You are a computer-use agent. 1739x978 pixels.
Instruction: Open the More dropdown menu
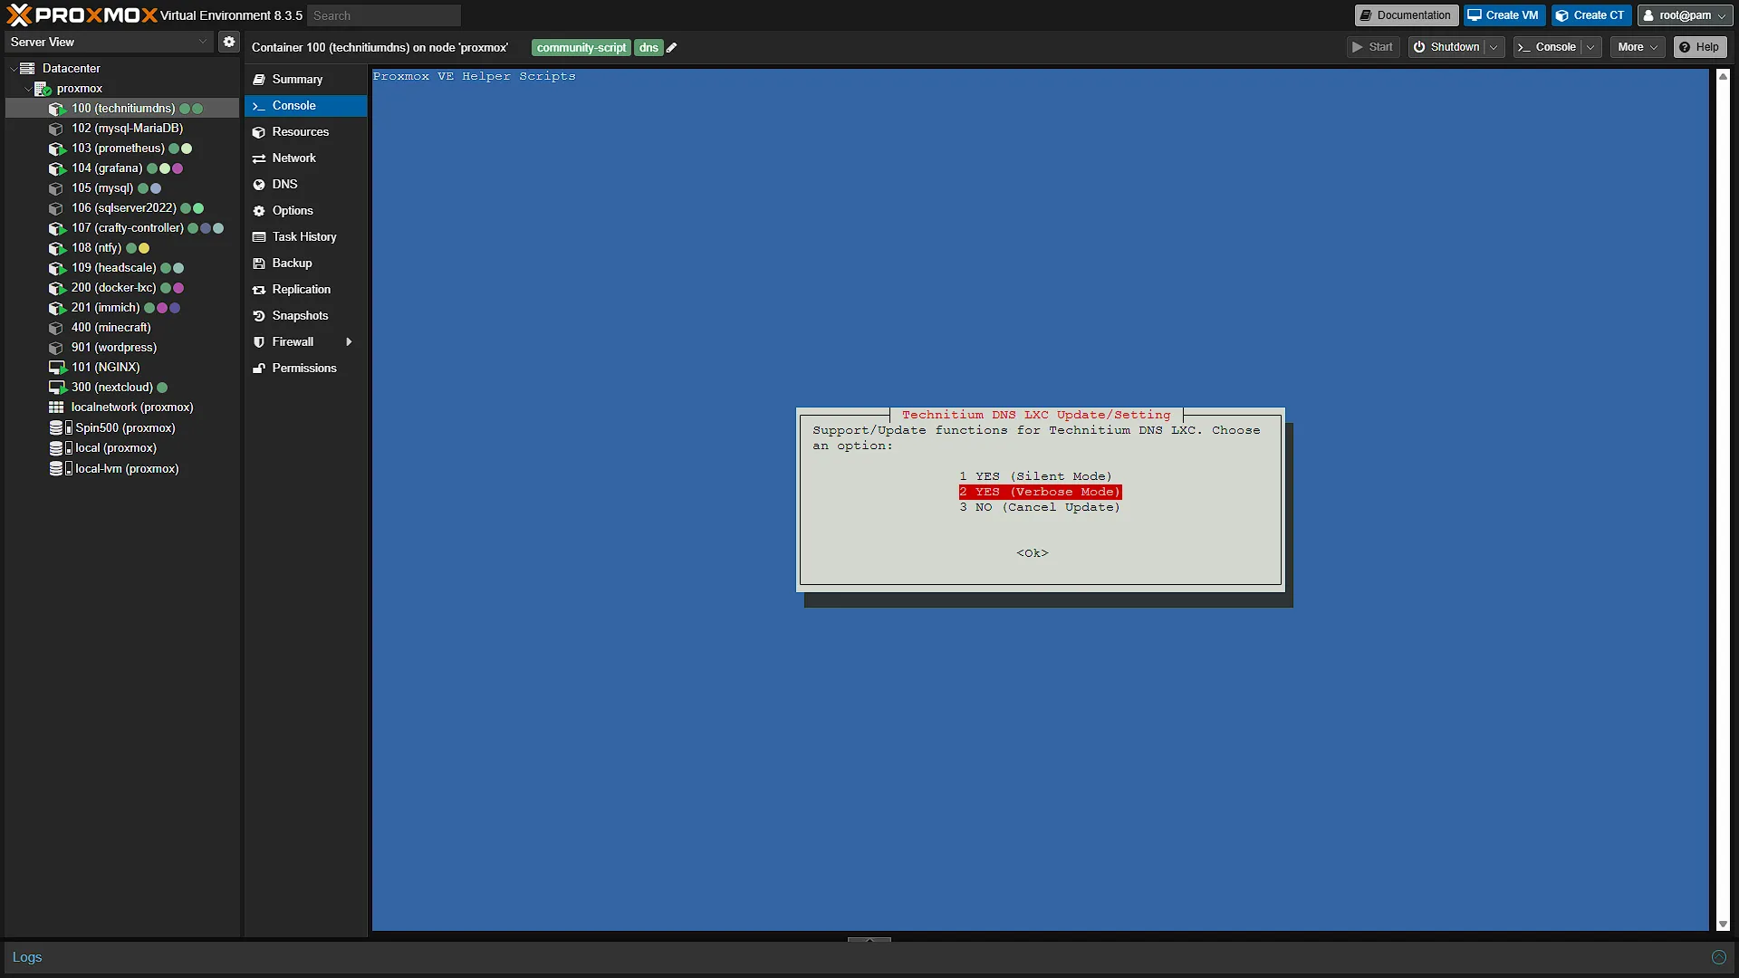point(1638,47)
